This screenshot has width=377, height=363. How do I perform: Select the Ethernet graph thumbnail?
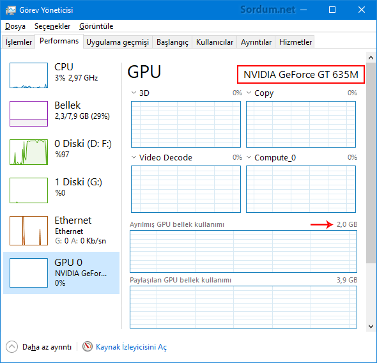click(x=29, y=231)
